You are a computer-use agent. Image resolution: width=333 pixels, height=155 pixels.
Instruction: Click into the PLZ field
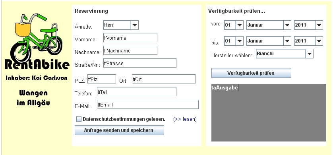tap(102, 79)
